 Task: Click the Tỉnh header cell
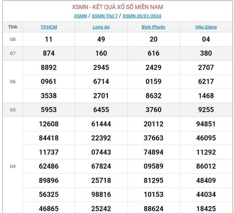tap(13, 27)
